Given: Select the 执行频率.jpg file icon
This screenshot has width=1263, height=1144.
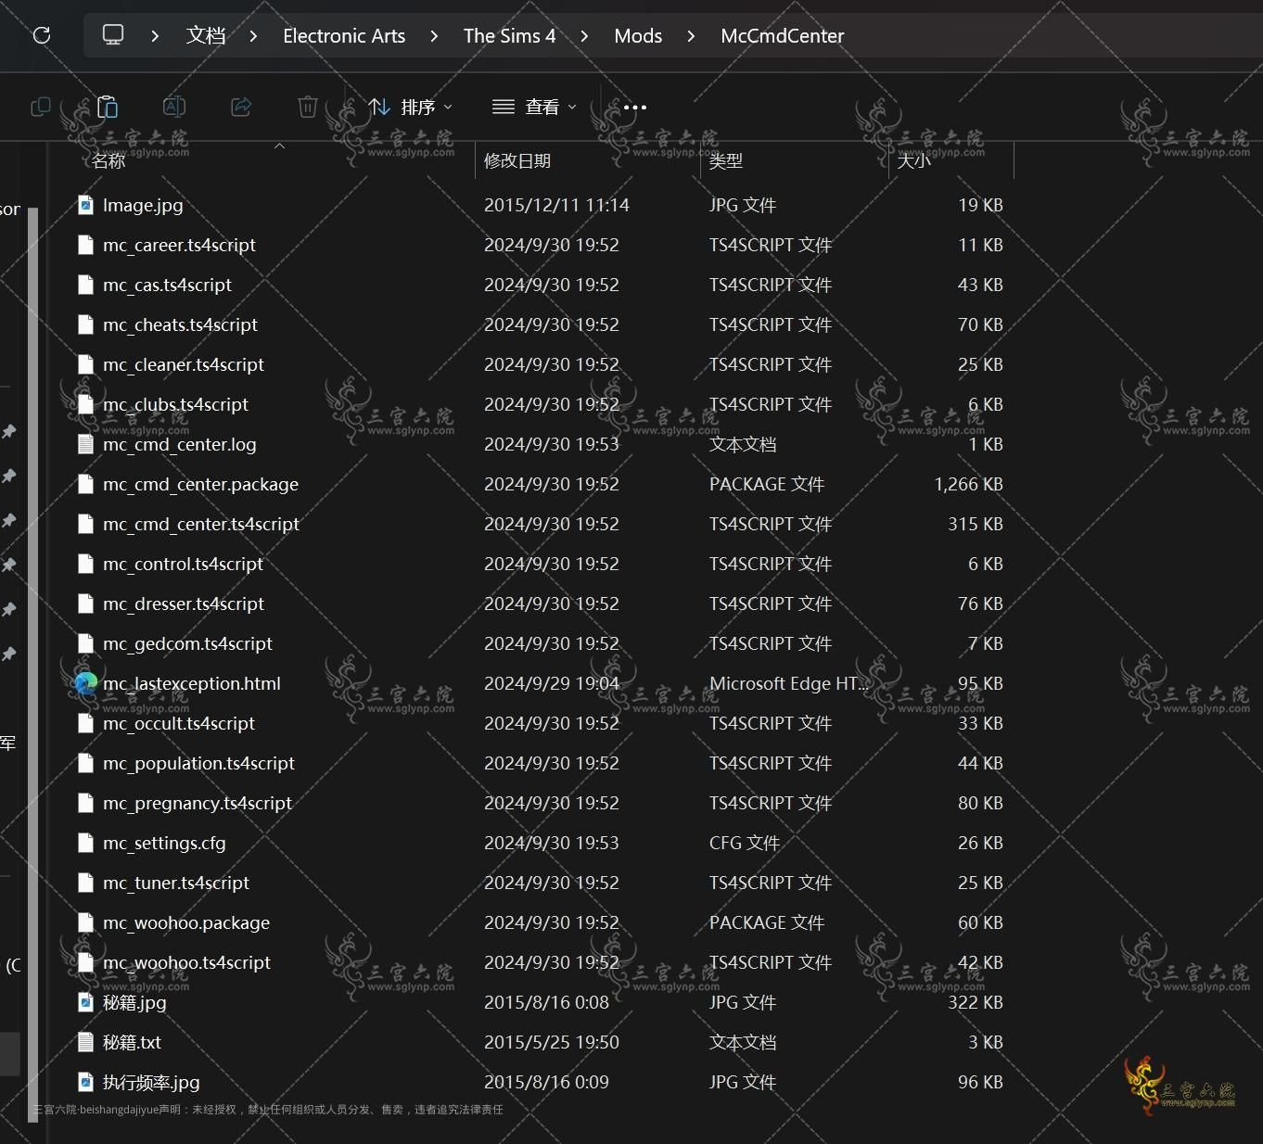Looking at the screenshot, I should (x=85, y=1082).
